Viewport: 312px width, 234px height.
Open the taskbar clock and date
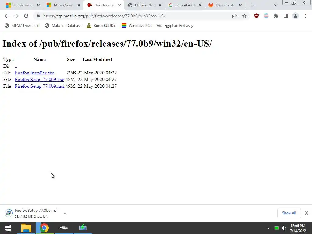click(x=298, y=228)
